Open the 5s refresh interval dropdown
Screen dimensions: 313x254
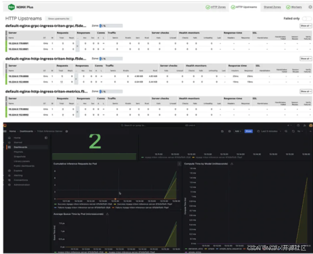tap(300, 131)
